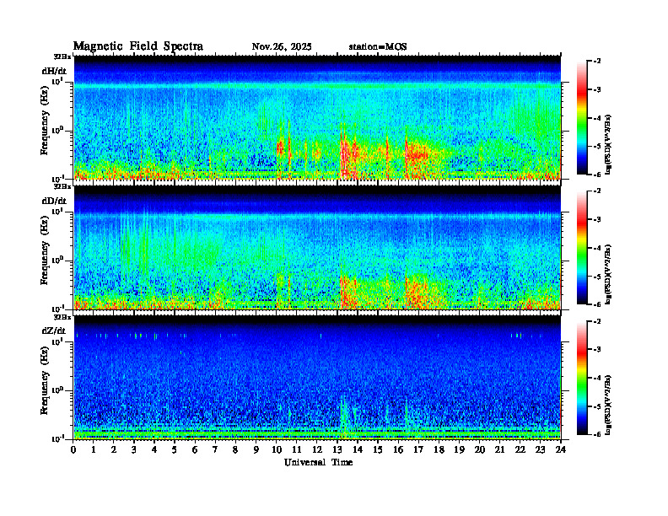Click the hour 0 tick label
This screenshot has height=516, width=668.
(x=73, y=450)
